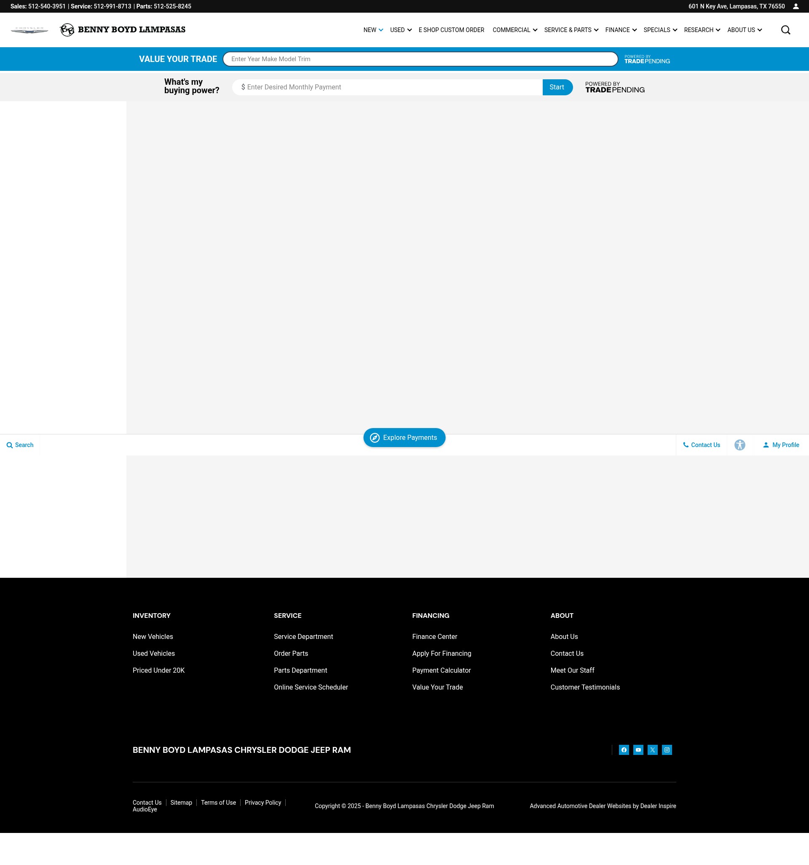Open Search in the bottom toolbar
Viewport: 809px width, 865px height.
click(x=20, y=445)
